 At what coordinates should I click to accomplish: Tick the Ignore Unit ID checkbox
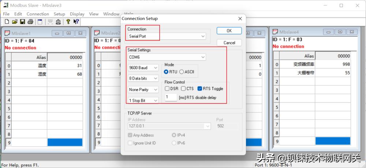point(130,143)
